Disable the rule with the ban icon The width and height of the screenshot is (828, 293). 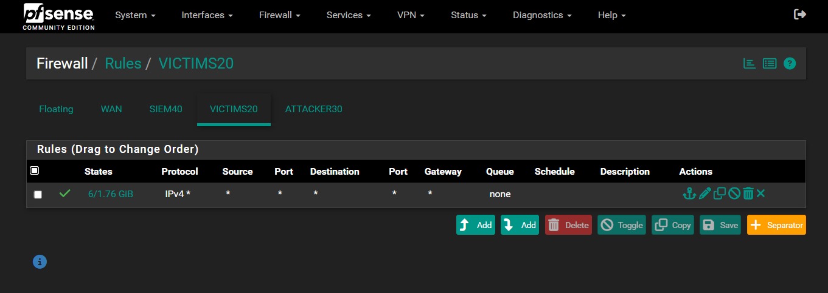[x=734, y=194]
